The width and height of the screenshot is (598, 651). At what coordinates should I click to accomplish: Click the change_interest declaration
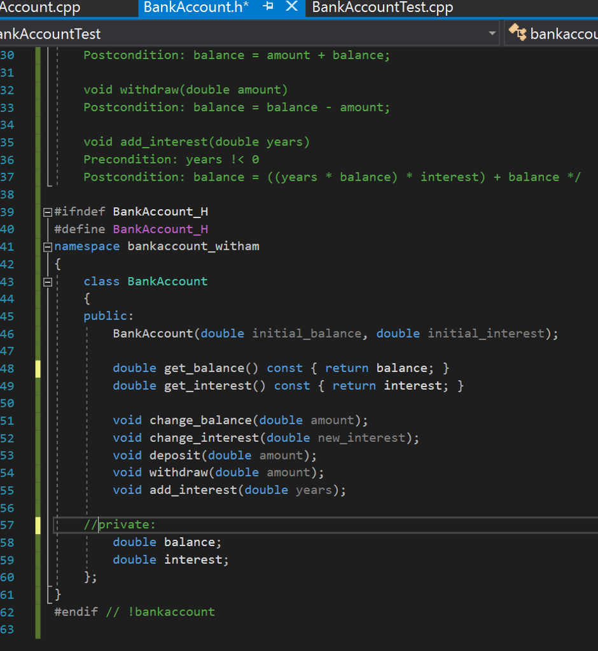(x=266, y=438)
